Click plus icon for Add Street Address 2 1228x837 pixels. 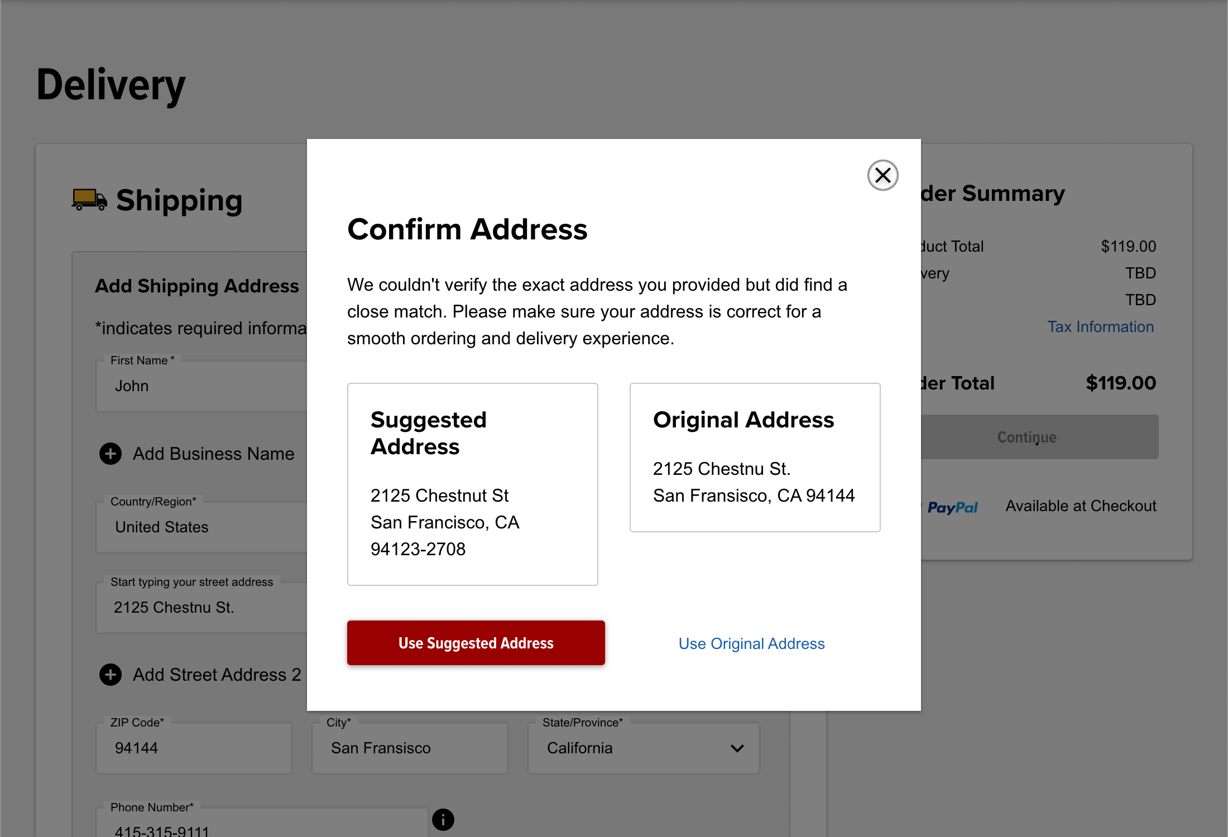(x=111, y=675)
